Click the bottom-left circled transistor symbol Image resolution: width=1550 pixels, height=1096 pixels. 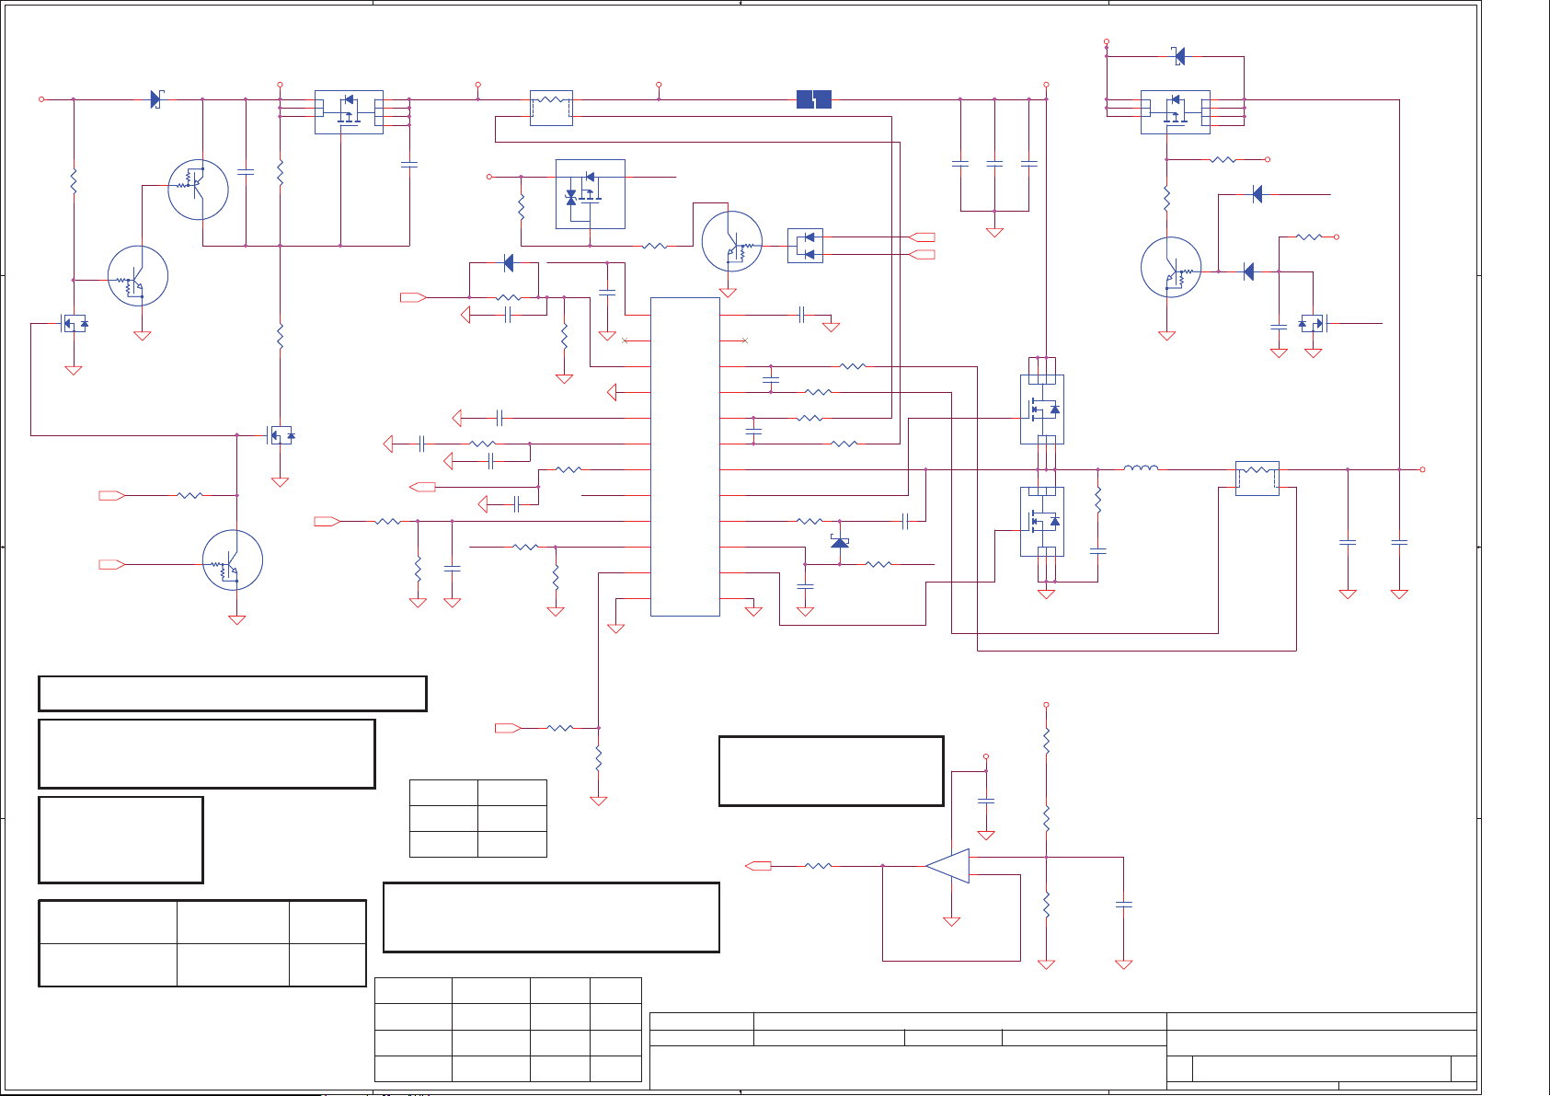233,560
